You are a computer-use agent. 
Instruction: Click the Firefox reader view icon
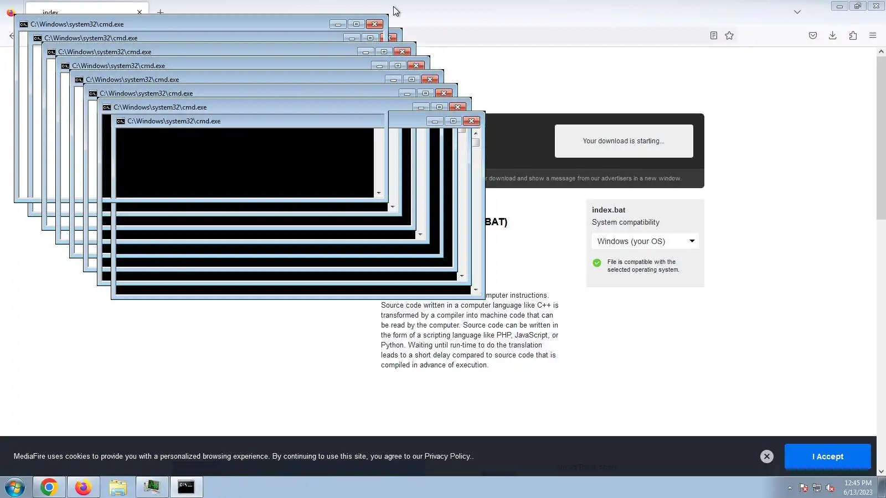tap(714, 35)
